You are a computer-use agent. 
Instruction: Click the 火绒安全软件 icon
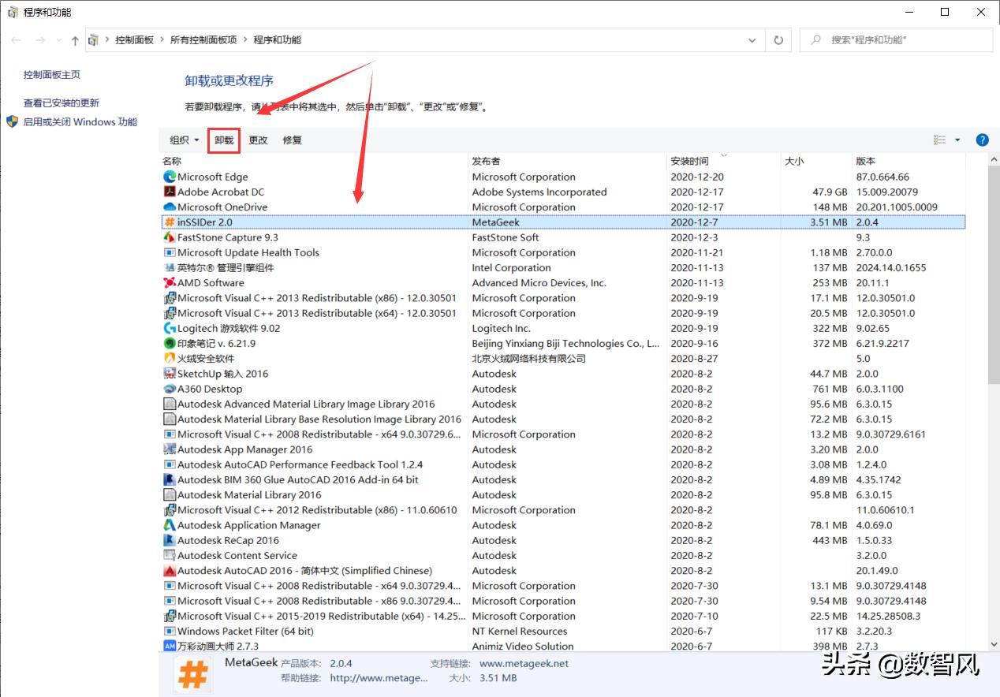[x=170, y=359]
